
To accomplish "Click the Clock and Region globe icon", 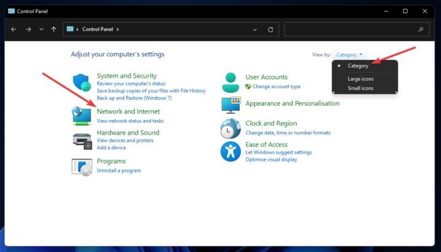I will pos(230,128).
